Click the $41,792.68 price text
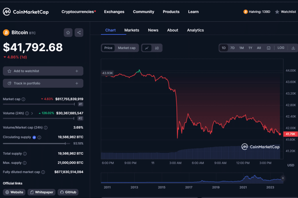This screenshot has height=198, width=298. tap(33, 47)
